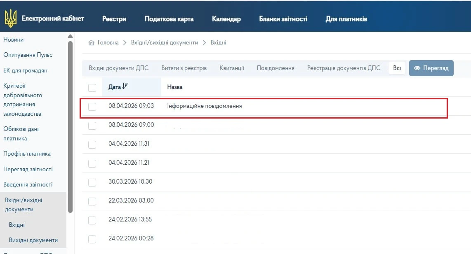Click the eye icon on Перегляд button
Image resolution: width=471 pixels, height=254 pixels.
coord(417,68)
